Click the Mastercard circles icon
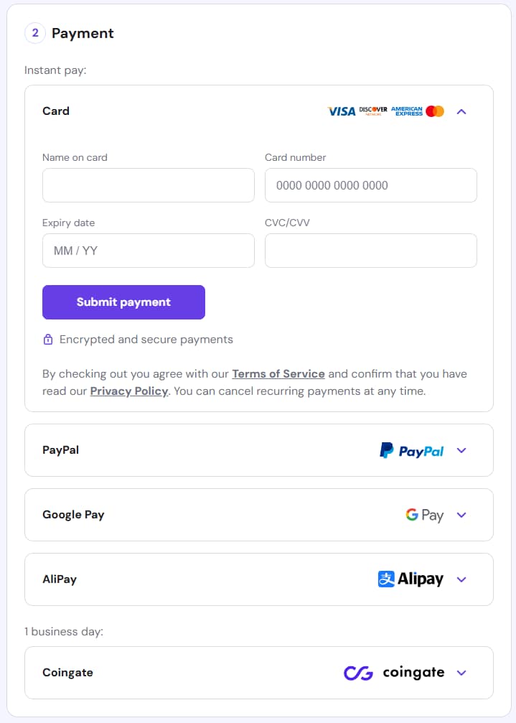 pyautogui.click(x=434, y=111)
